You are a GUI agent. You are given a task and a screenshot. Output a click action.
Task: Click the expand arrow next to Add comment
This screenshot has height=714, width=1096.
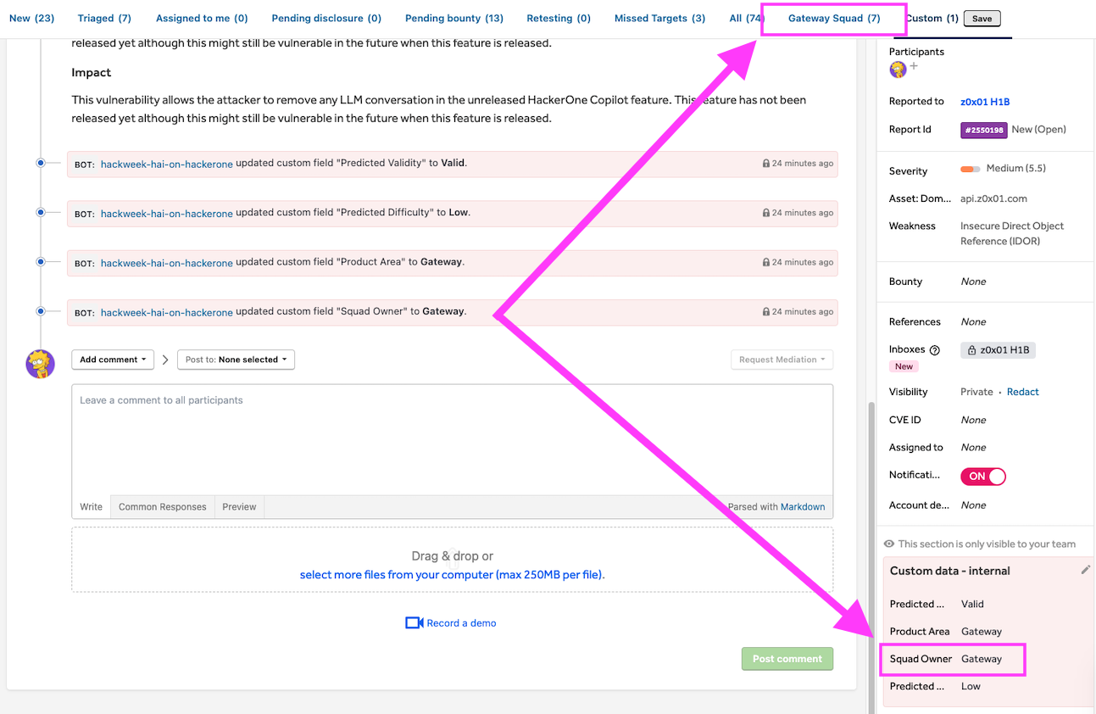point(165,360)
